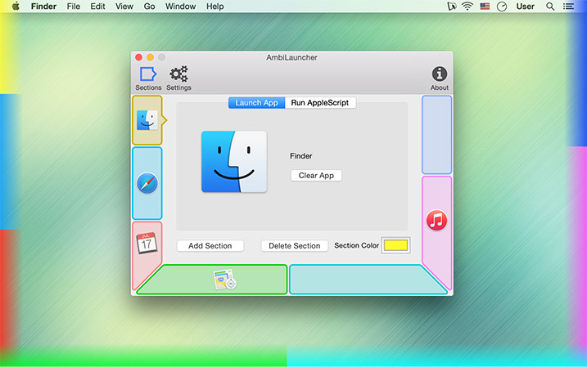Image resolution: width=587 pixels, height=367 pixels.
Task: Click the Clear App button
Action: (316, 176)
